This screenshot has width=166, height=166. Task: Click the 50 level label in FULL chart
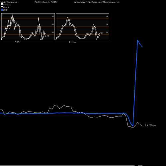[x=107, y=24]
